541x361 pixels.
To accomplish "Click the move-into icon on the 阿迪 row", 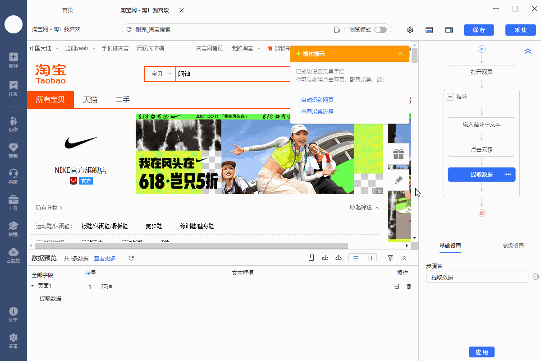I will 397,287.
